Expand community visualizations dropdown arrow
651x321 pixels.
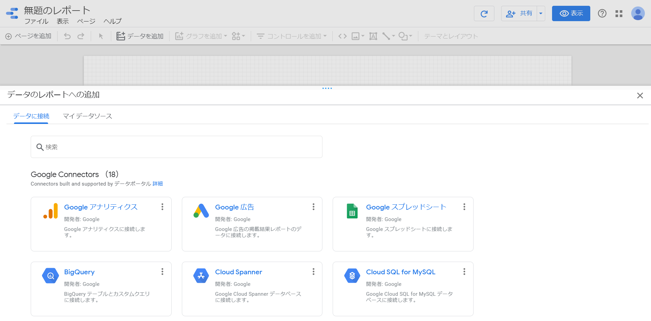tap(244, 36)
